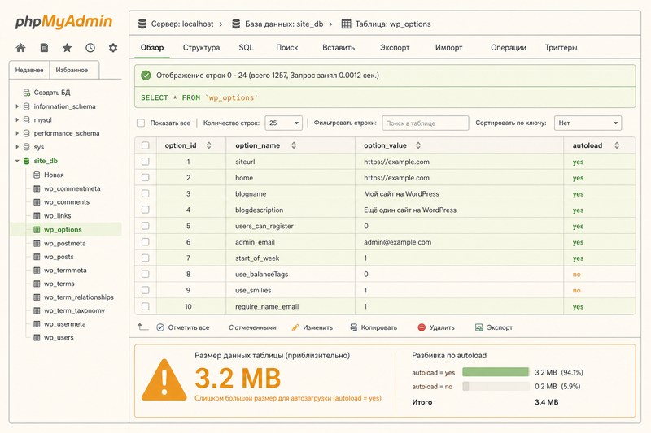Open wp_term_taxonomy table in tree
The width and height of the screenshot is (651, 433).
[74, 310]
